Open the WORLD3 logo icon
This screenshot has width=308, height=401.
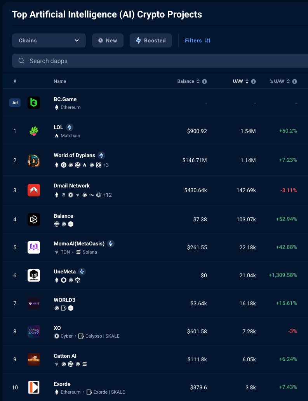34,303
